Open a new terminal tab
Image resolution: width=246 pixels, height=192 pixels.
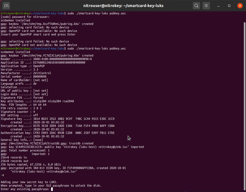click(x=6, y=5)
